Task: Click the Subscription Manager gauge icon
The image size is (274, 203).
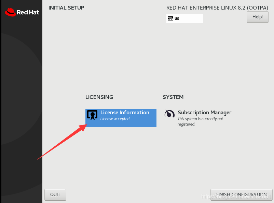Action: pyautogui.click(x=169, y=114)
